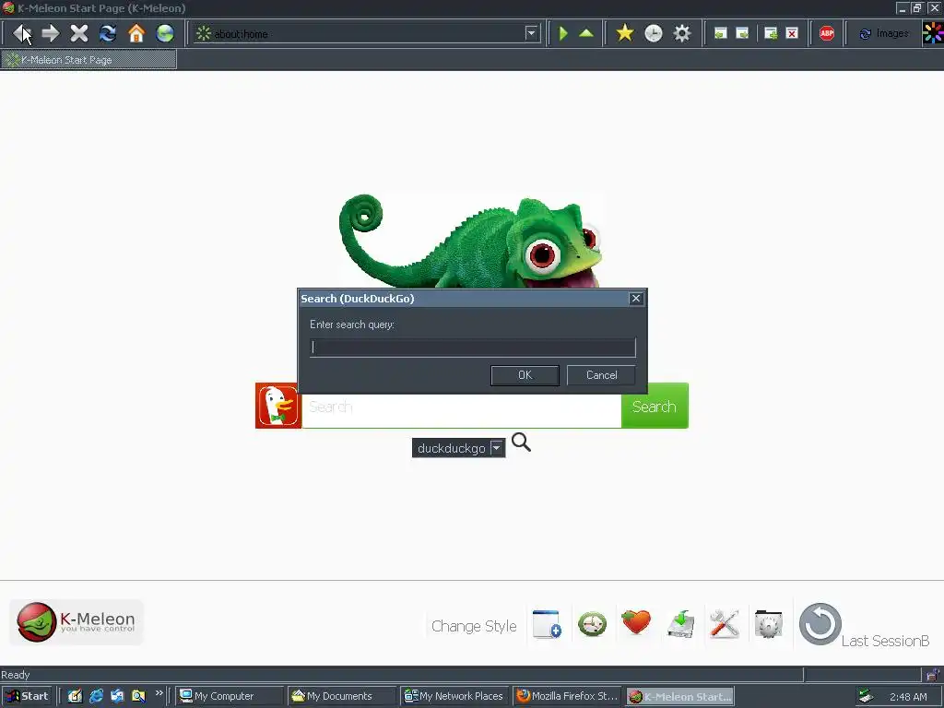Click the 2:48 AM clock
The width and height of the screenshot is (944, 708).
[908, 697]
